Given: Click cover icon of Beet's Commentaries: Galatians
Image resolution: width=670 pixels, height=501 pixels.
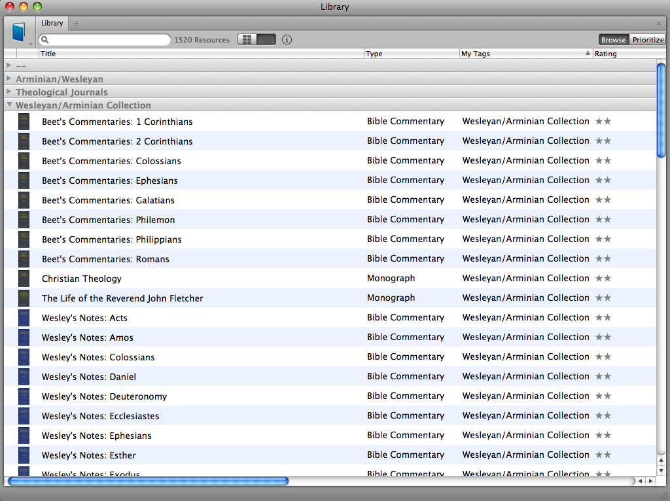Looking at the screenshot, I should [24, 200].
